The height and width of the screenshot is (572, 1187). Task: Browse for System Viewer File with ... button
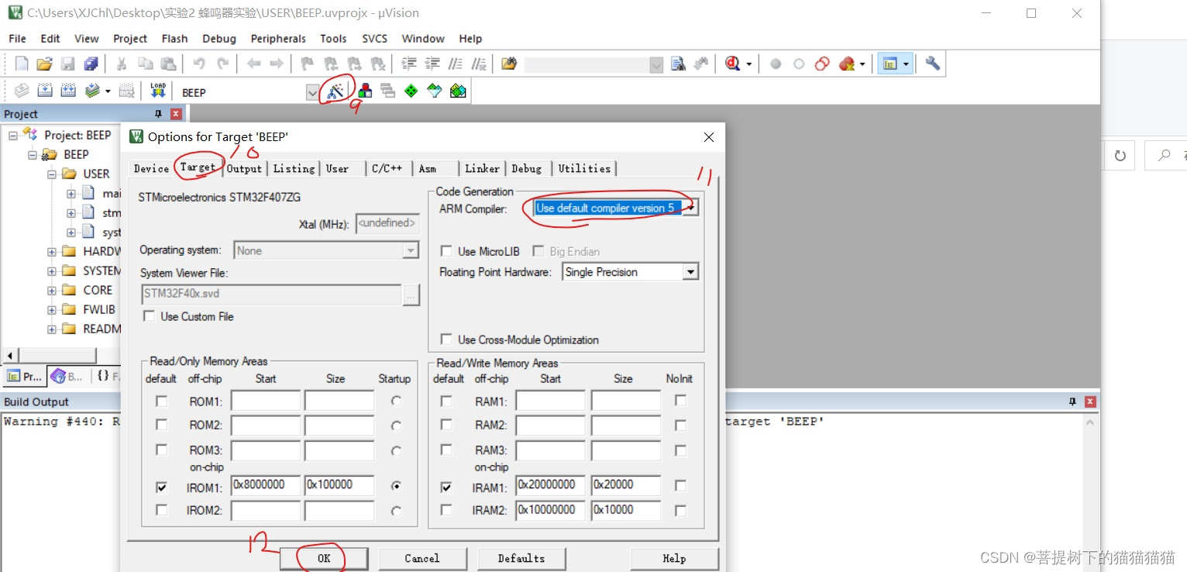coord(411,295)
